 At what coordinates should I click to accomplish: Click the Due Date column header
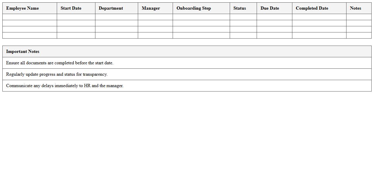tap(270, 8)
